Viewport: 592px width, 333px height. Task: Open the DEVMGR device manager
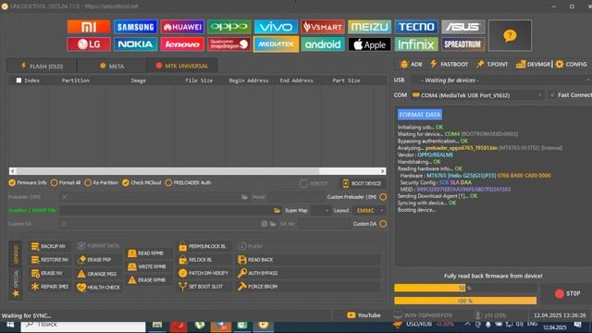533,64
